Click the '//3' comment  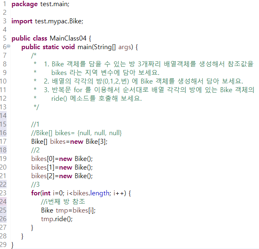(35, 184)
